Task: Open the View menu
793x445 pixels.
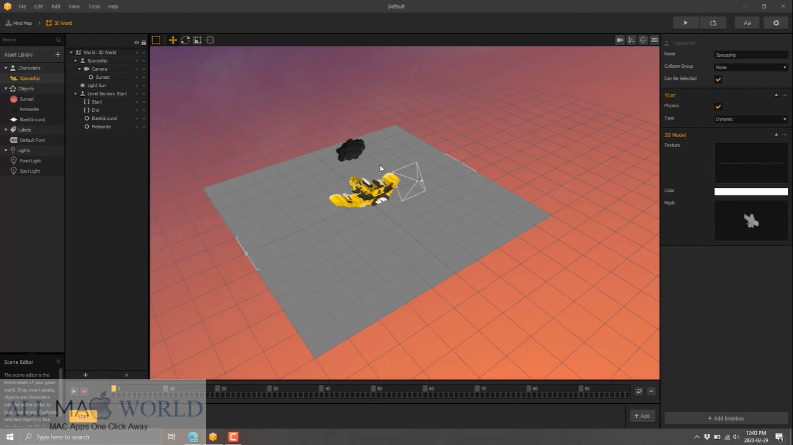Action: 74,6
